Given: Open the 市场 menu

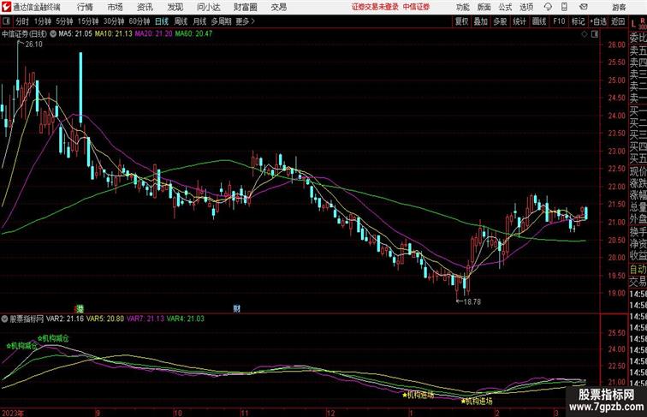Looking at the screenshot, I should [x=115, y=7].
